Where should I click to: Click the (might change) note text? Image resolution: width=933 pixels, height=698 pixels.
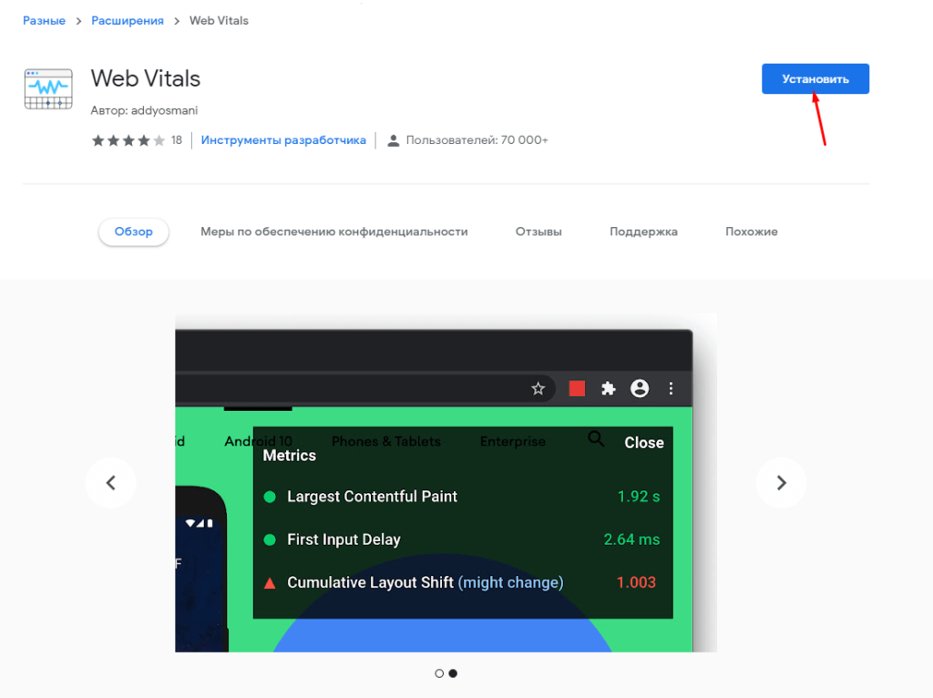[510, 582]
